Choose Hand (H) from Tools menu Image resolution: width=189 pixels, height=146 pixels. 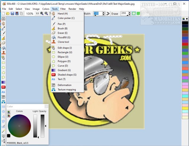point(67,14)
